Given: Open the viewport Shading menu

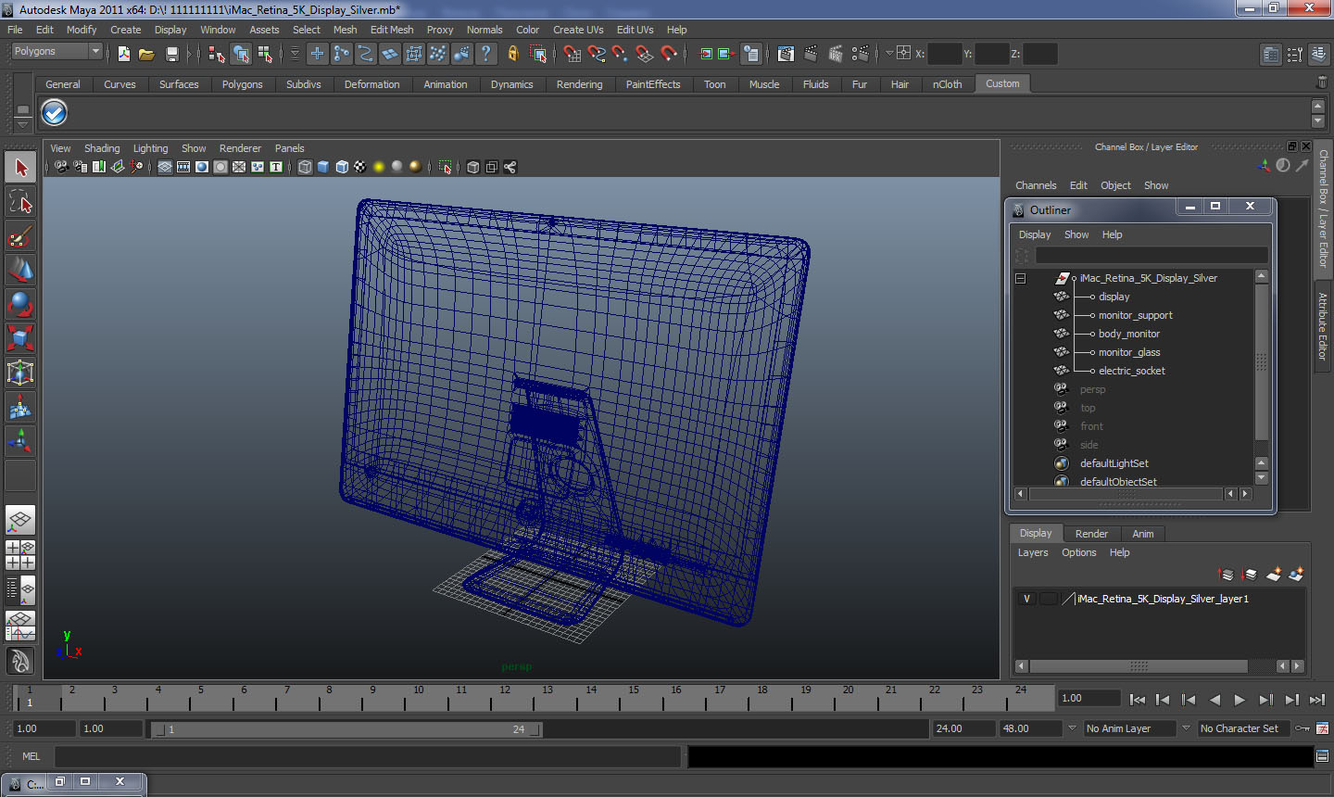Looking at the screenshot, I should click(102, 148).
